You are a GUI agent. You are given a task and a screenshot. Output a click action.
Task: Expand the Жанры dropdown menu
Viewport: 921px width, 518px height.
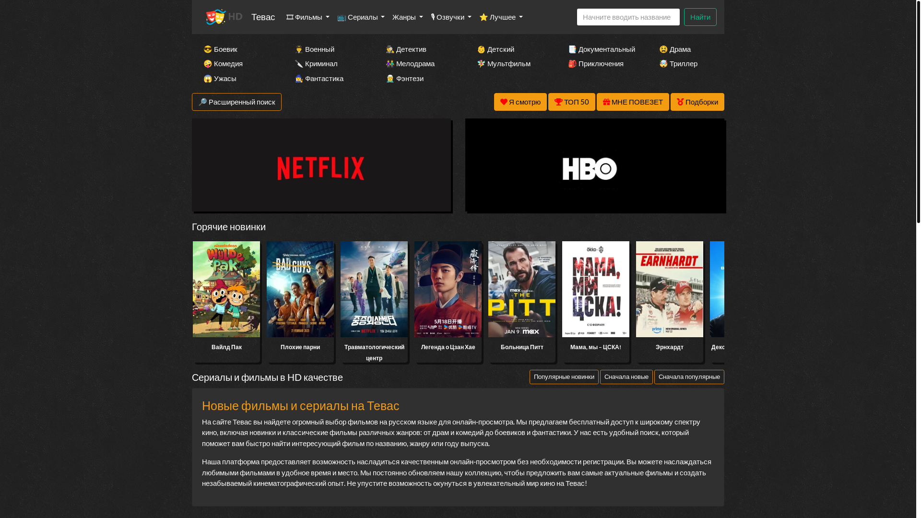pyautogui.click(x=407, y=17)
